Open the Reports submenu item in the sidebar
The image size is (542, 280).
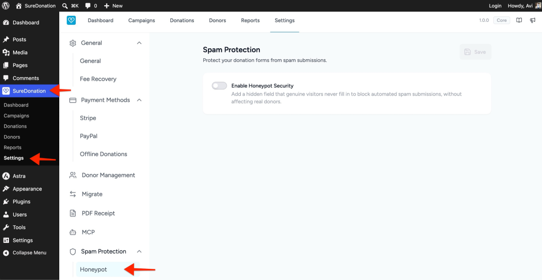(13, 147)
